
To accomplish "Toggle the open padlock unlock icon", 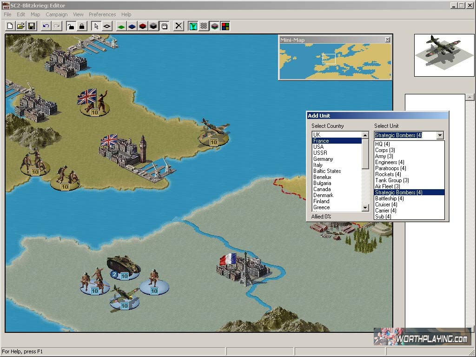I will click(x=71, y=26).
